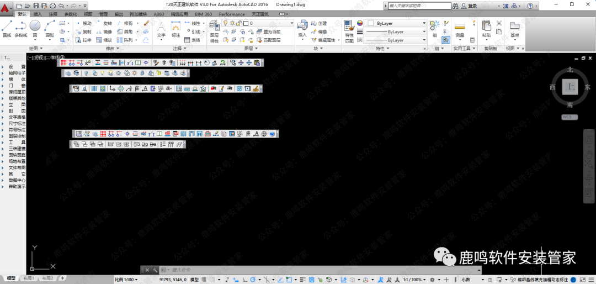
Task: Click 特性匹配 match properties
Action: [349, 31]
